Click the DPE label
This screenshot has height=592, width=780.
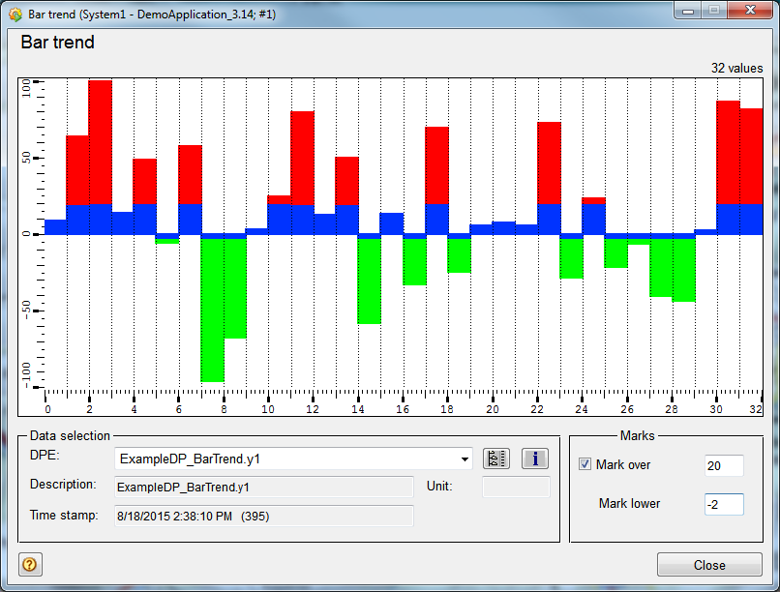[x=45, y=455]
